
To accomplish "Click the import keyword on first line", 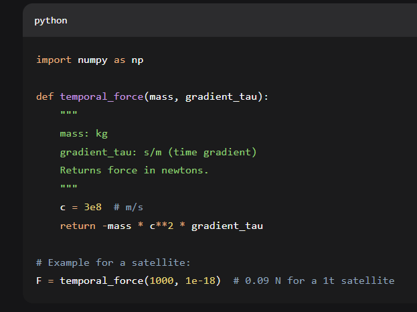I will pos(54,60).
